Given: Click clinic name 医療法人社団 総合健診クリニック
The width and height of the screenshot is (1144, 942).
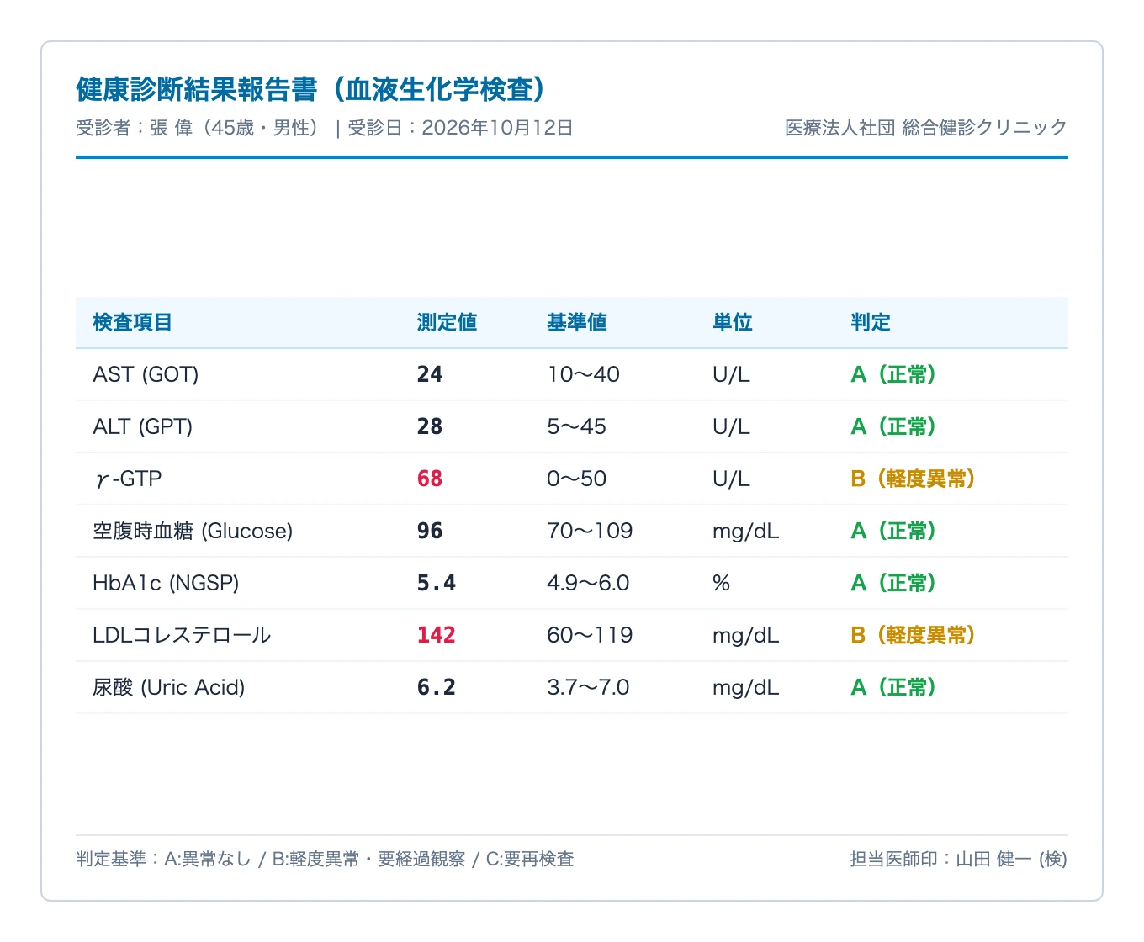Looking at the screenshot, I should [x=926, y=128].
